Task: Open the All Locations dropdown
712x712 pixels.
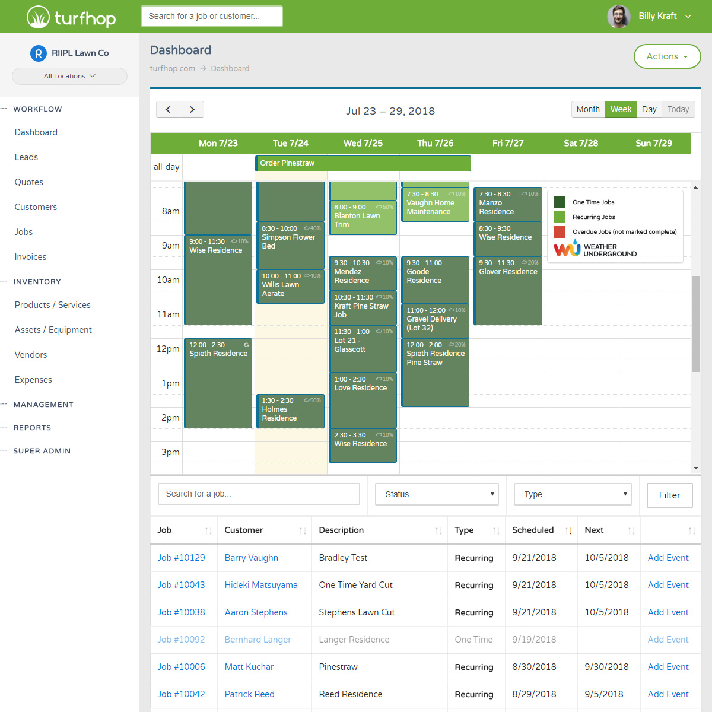Action: click(69, 76)
